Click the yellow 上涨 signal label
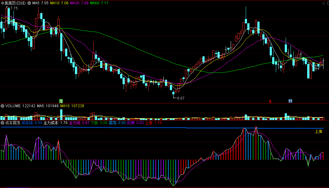Screen dimensions: 329x188 [x=319, y=132]
